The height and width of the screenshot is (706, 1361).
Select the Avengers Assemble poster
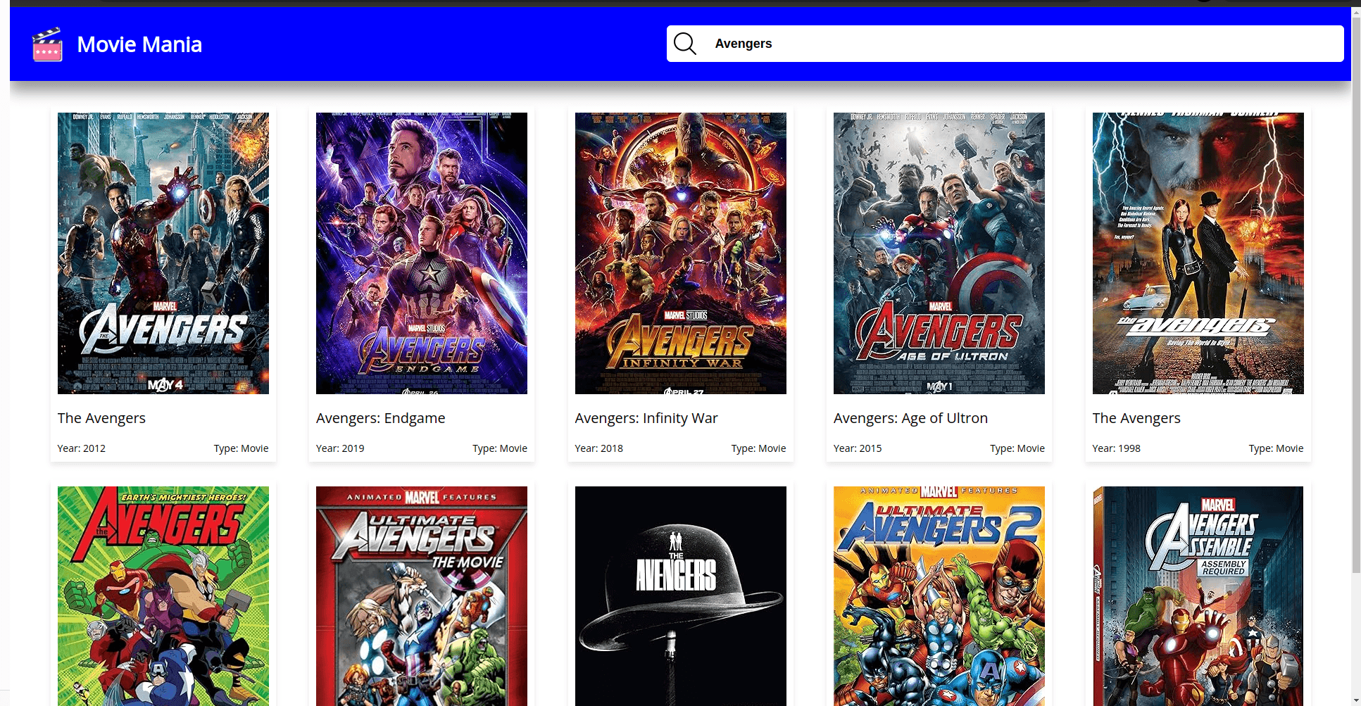[1198, 596]
